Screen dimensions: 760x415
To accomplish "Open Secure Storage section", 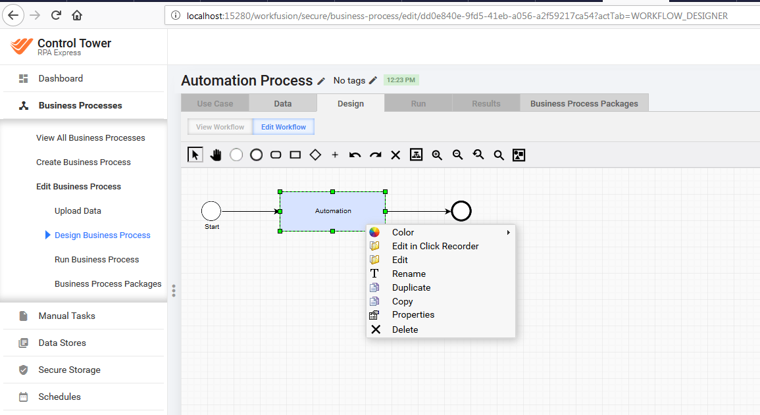I will click(84, 370).
